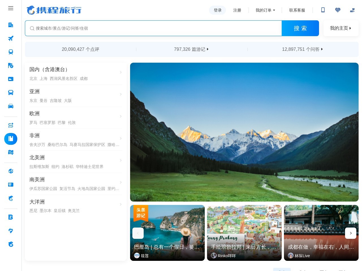Select the gift card icon in the sidebar
Image resolution: width=362 pixels, height=271 pixels.
tap(11, 185)
